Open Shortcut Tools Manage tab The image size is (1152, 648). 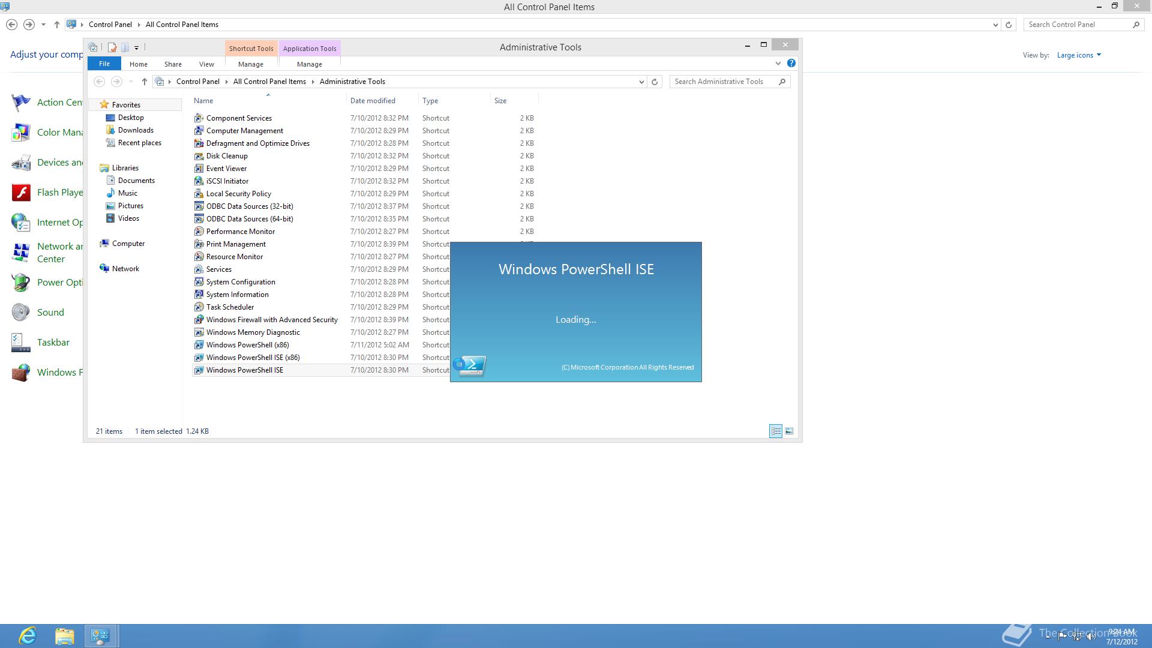tap(251, 64)
